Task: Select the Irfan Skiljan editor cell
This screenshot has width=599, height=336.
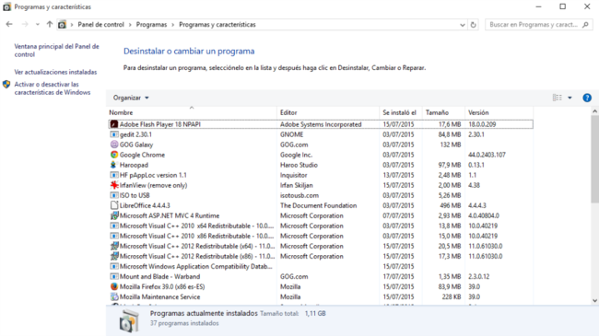Action: coord(296,185)
